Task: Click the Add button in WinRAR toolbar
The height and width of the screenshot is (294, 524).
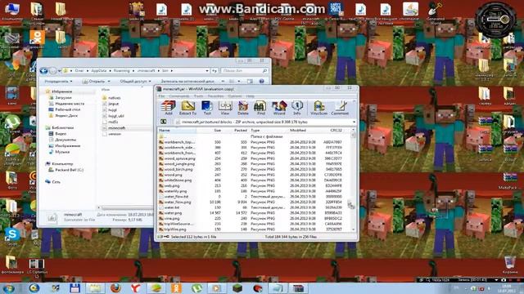Action: (168, 108)
